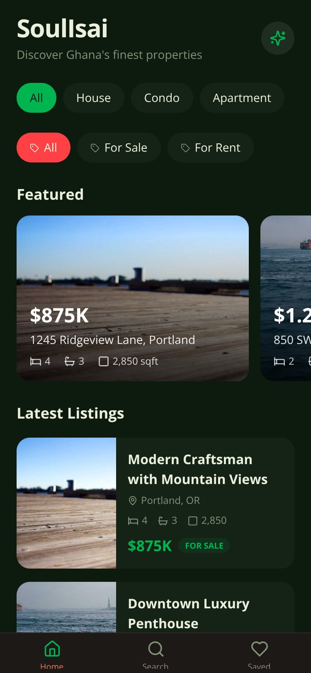Open the partially visible $1.2 featured card
311x673 pixels.
pyautogui.click(x=286, y=298)
